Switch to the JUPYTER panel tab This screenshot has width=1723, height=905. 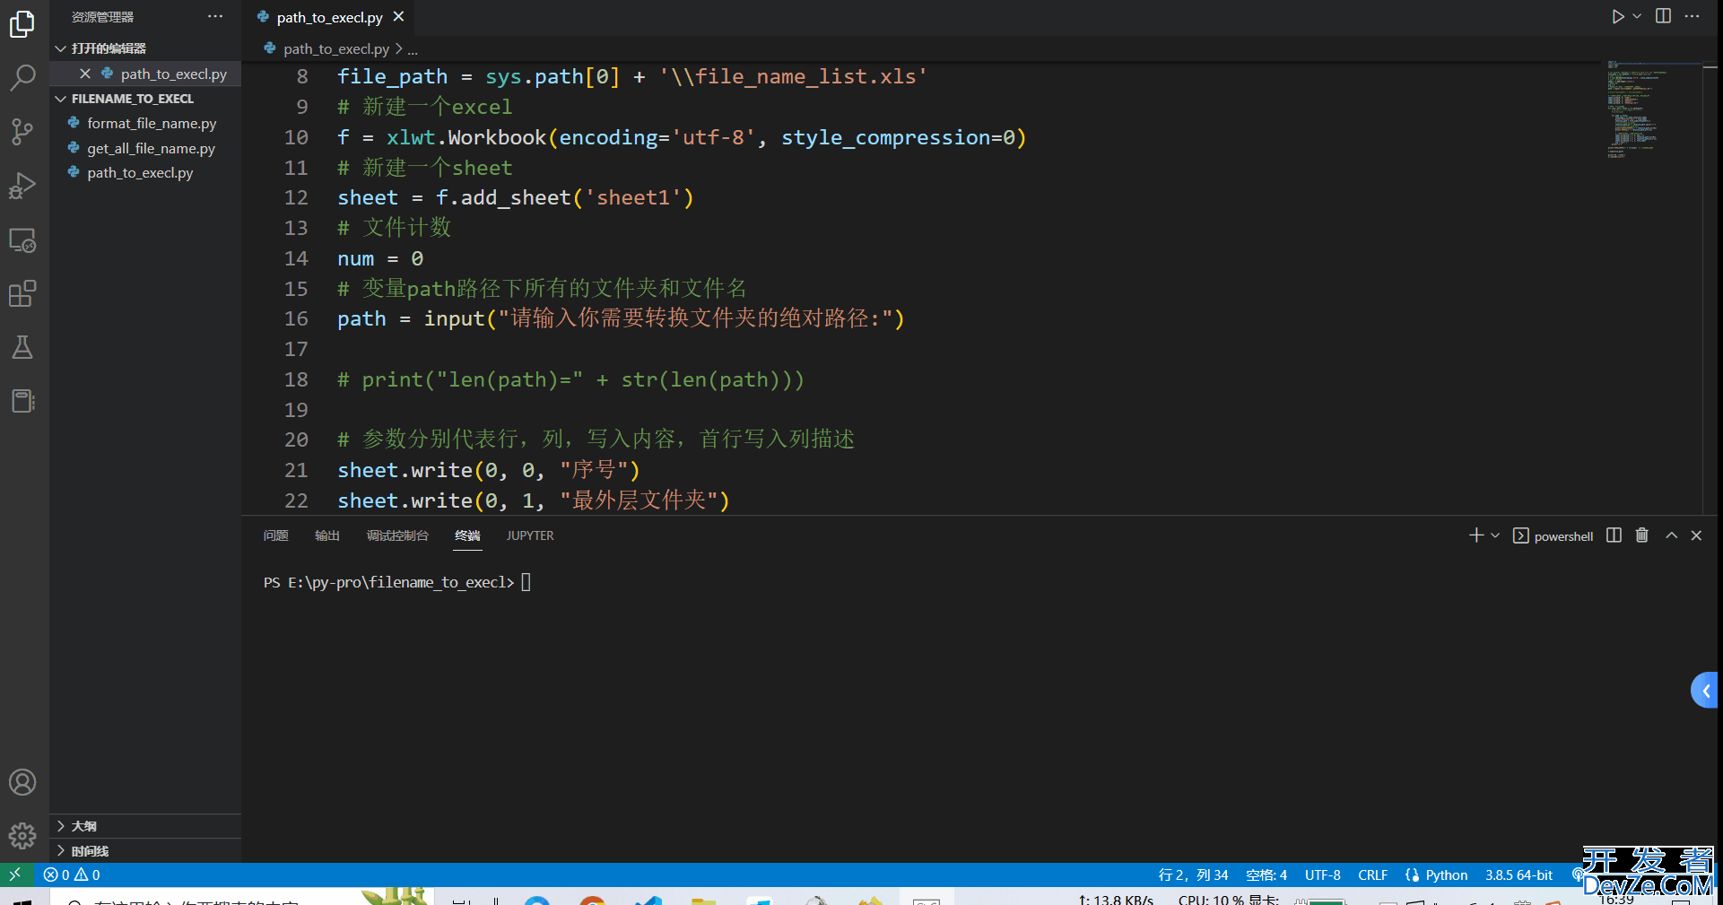click(529, 535)
